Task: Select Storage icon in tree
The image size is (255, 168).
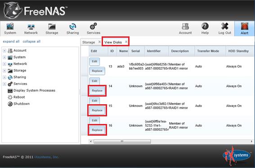Action: 10,71
